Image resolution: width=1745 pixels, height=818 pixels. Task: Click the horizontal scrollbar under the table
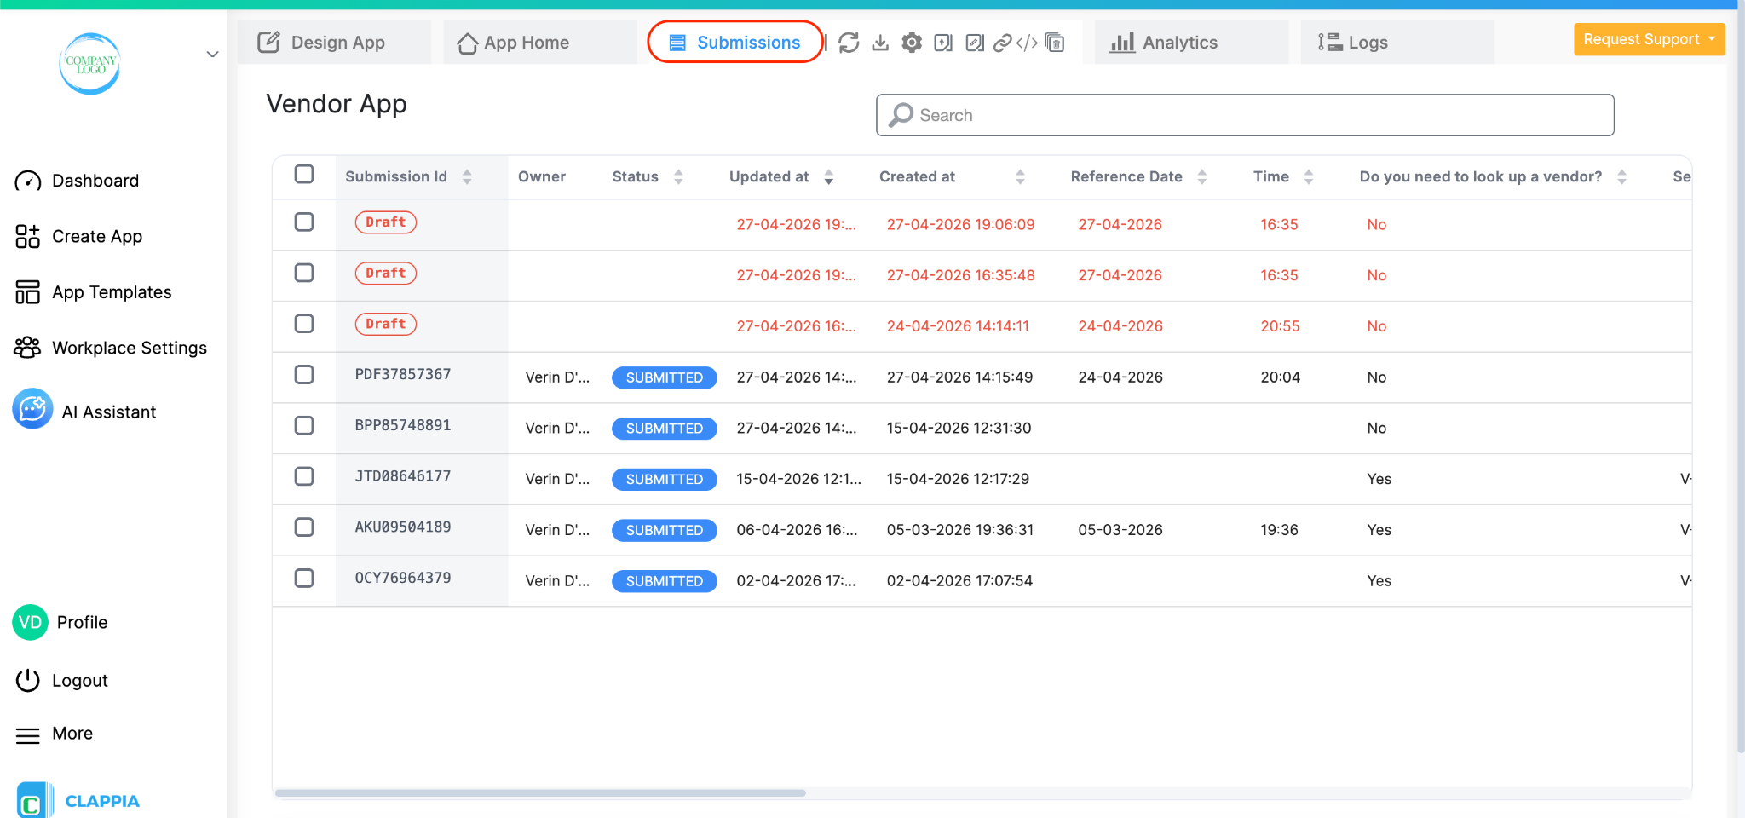[x=540, y=792]
